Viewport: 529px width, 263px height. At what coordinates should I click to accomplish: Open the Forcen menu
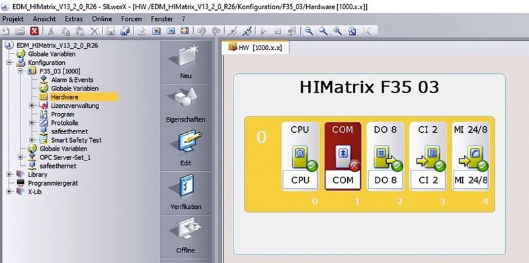pos(131,19)
